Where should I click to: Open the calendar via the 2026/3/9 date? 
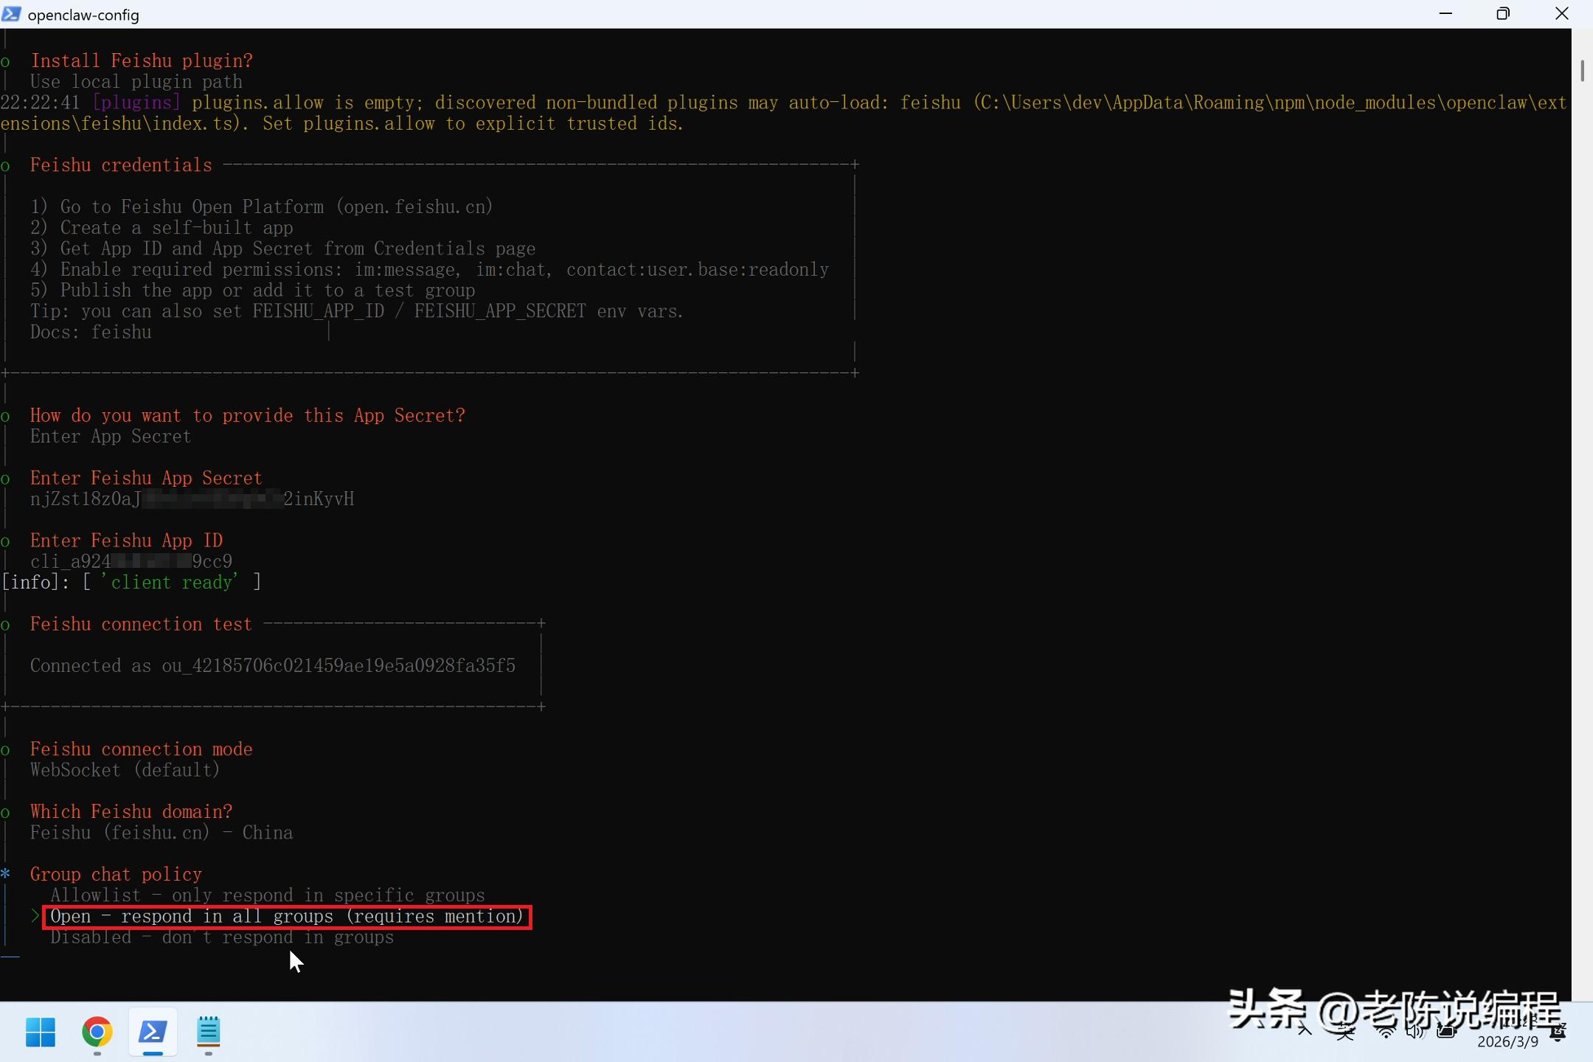1507,1041
